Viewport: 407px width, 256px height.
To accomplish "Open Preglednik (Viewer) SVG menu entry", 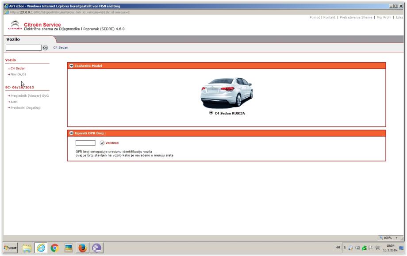I will [28, 96].
